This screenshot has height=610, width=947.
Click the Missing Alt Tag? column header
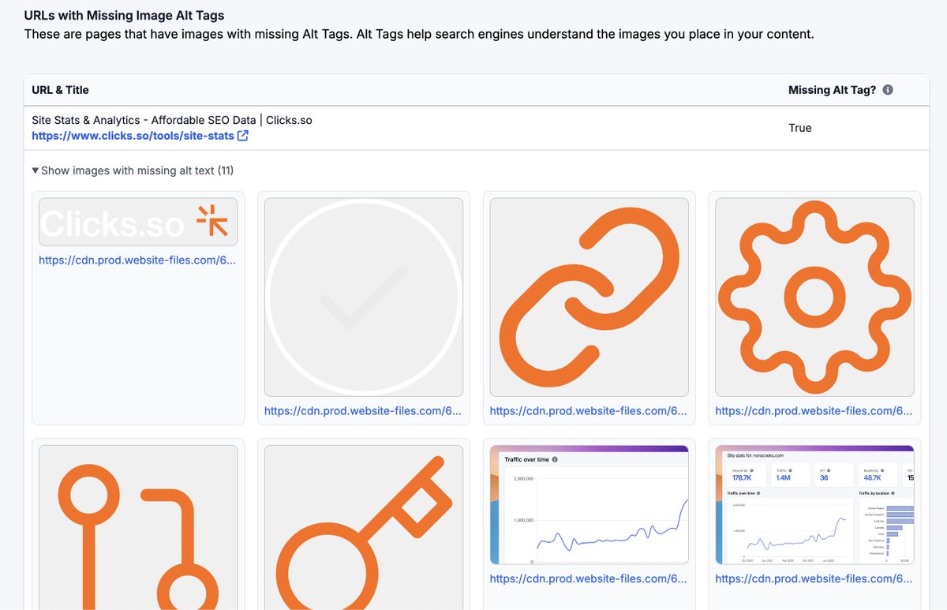pos(832,90)
